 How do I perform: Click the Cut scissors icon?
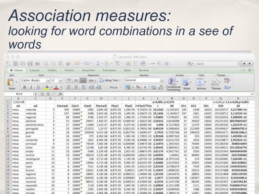point(46,64)
